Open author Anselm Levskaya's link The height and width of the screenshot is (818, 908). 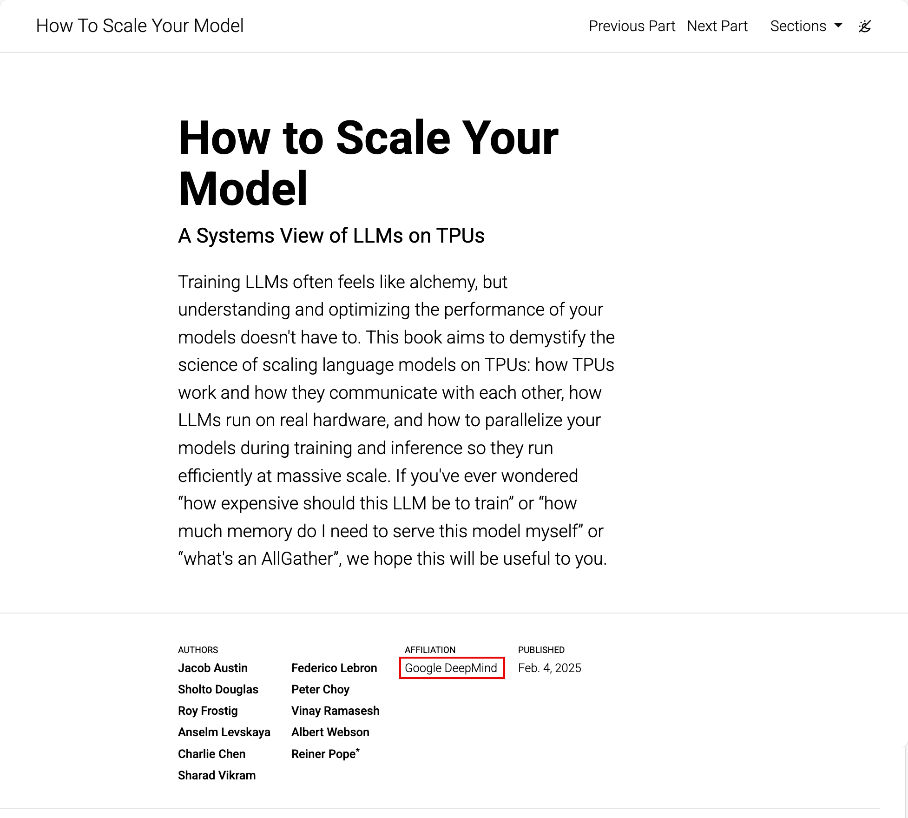coord(224,732)
